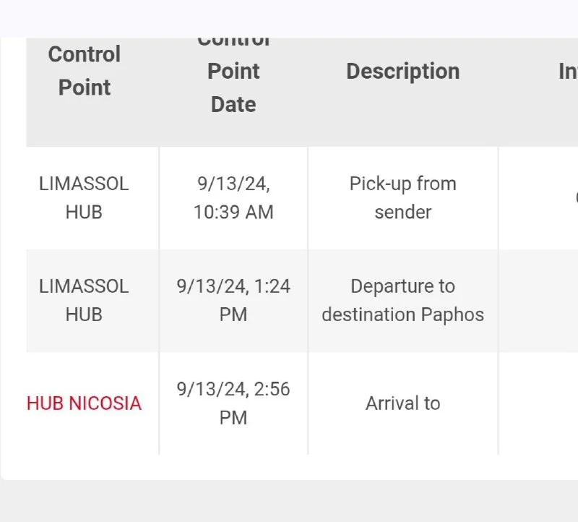Select the 9/13/24, 10:39 AM date cell
This screenshot has width=578, height=522.
pyautogui.click(x=233, y=198)
